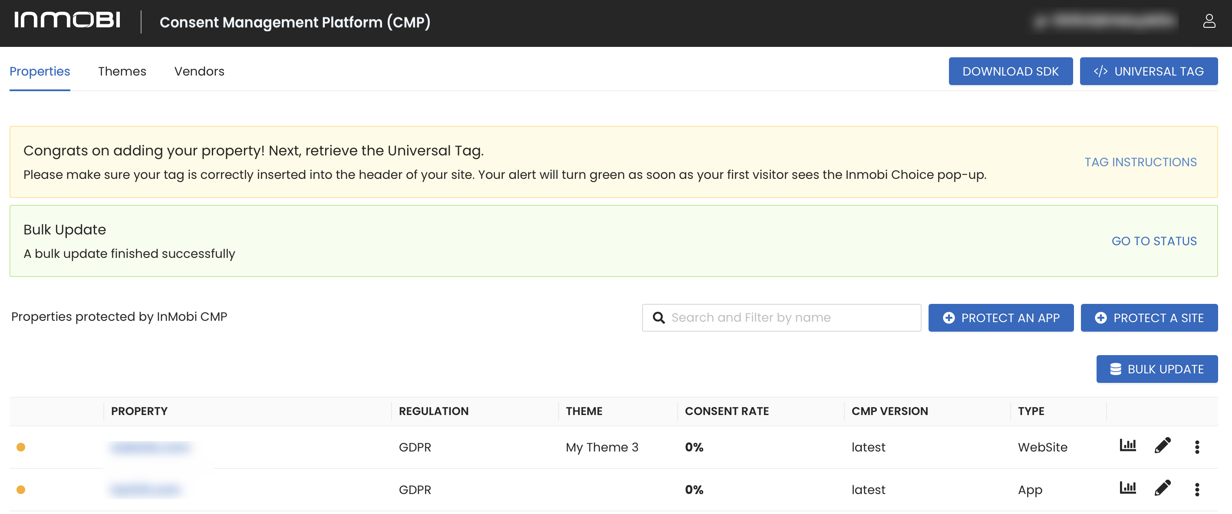Click the 'Bulk Update' notification heading
Image resolution: width=1232 pixels, height=514 pixels.
coord(65,230)
